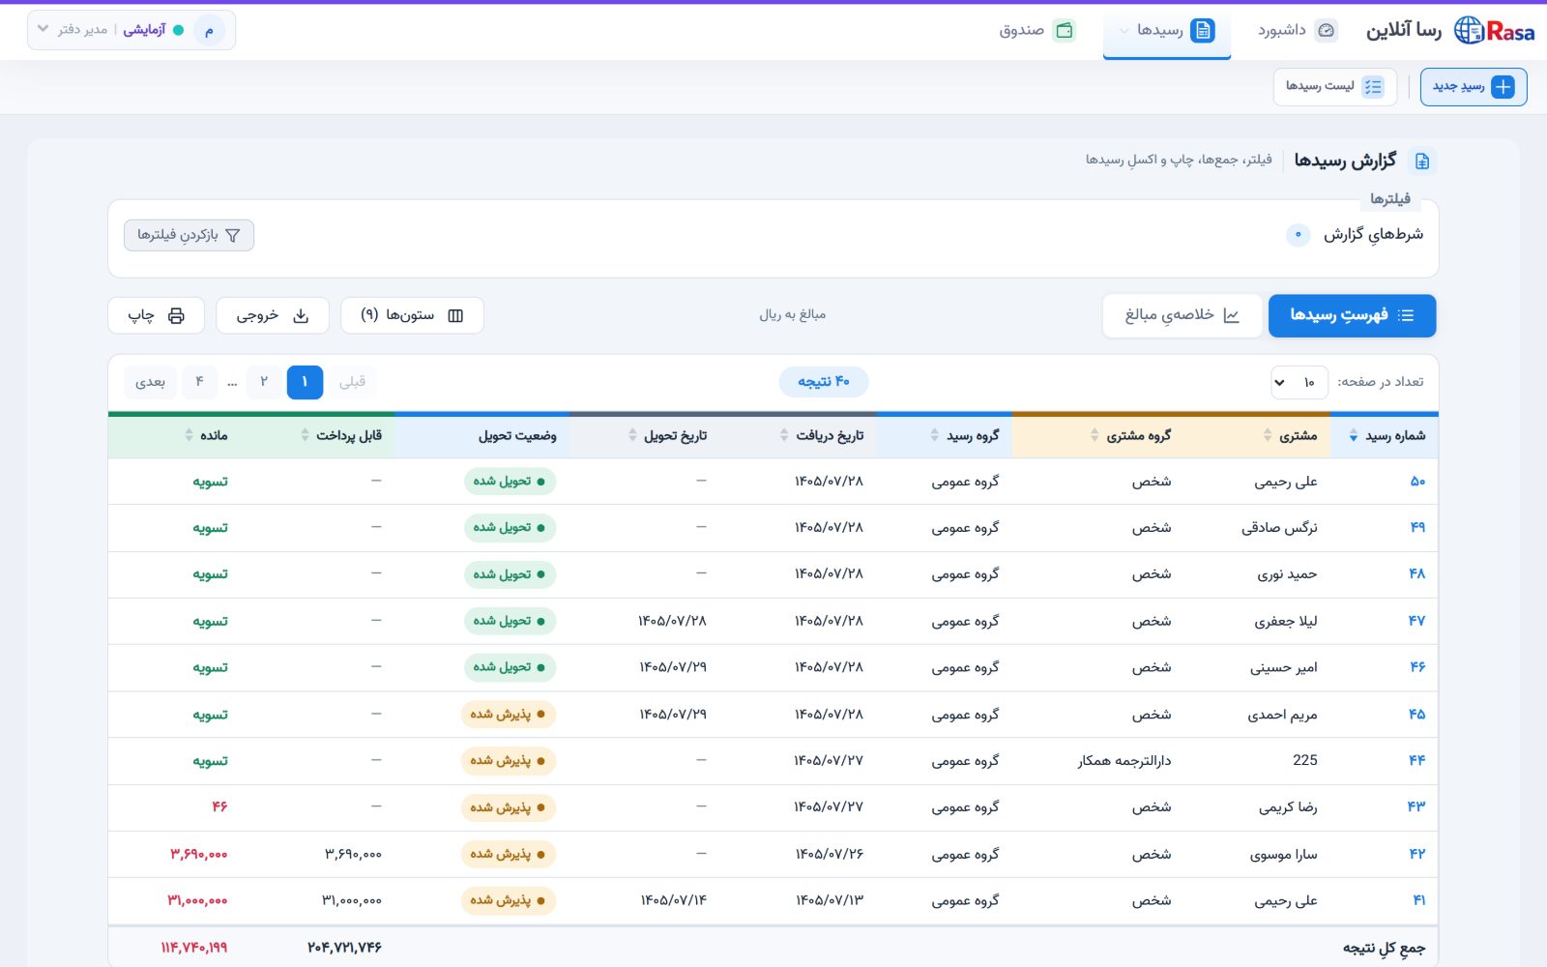Sort by شماره رسید column header
Image resolution: width=1547 pixels, height=967 pixels.
1386,436
